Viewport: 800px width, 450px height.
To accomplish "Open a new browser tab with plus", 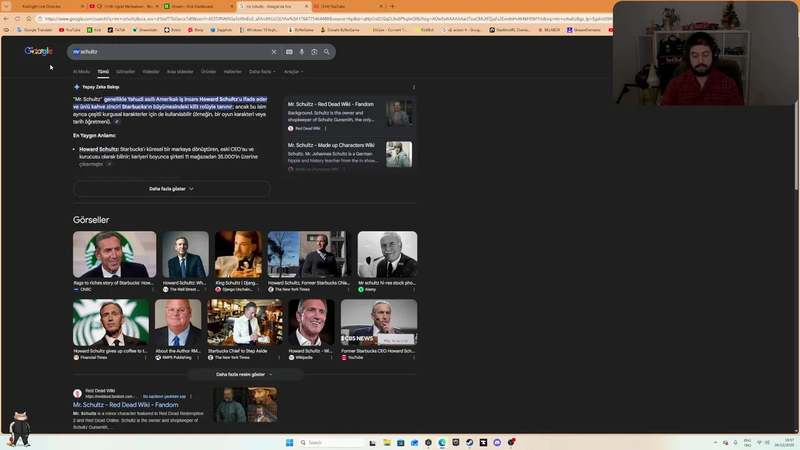I will tap(392, 6).
